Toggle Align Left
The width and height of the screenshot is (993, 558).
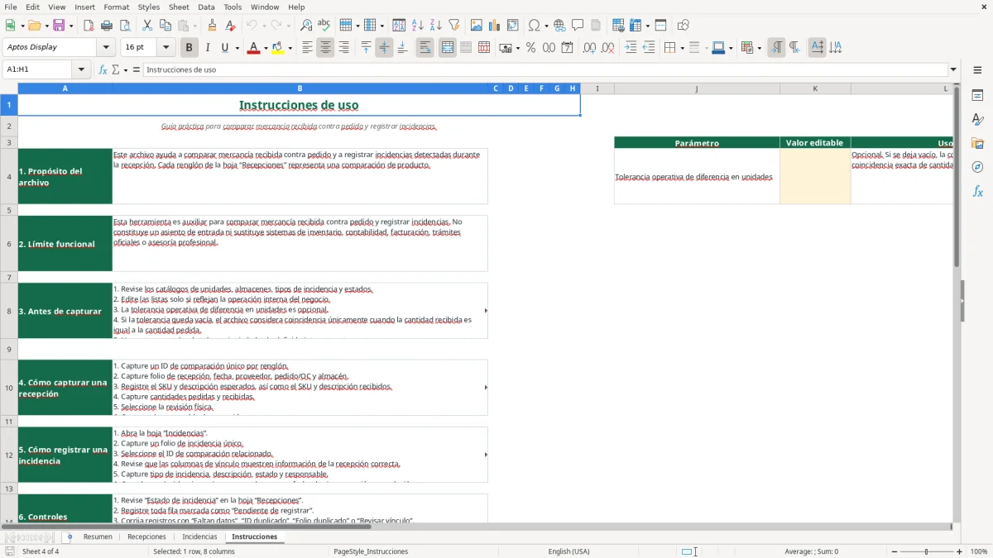point(307,48)
